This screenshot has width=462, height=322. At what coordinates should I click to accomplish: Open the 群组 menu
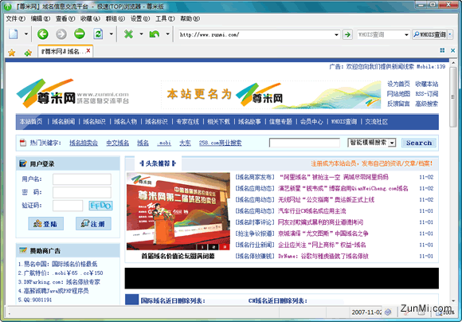coord(115,18)
